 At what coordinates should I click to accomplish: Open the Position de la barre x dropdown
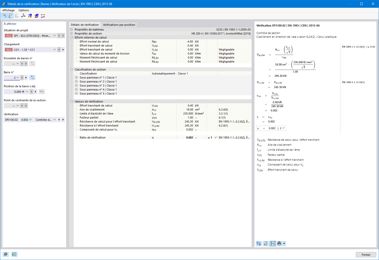click(x=27, y=91)
